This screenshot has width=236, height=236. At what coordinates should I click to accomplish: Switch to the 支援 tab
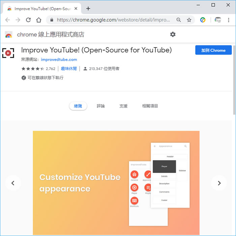[x=123, y=106]
